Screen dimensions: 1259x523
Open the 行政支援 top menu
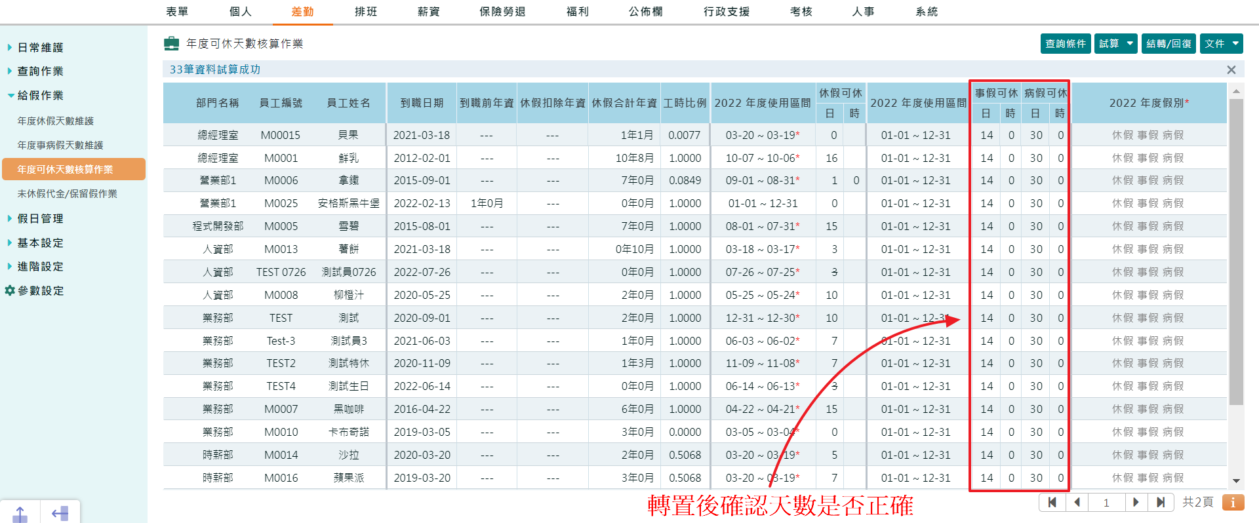(727, 12)
